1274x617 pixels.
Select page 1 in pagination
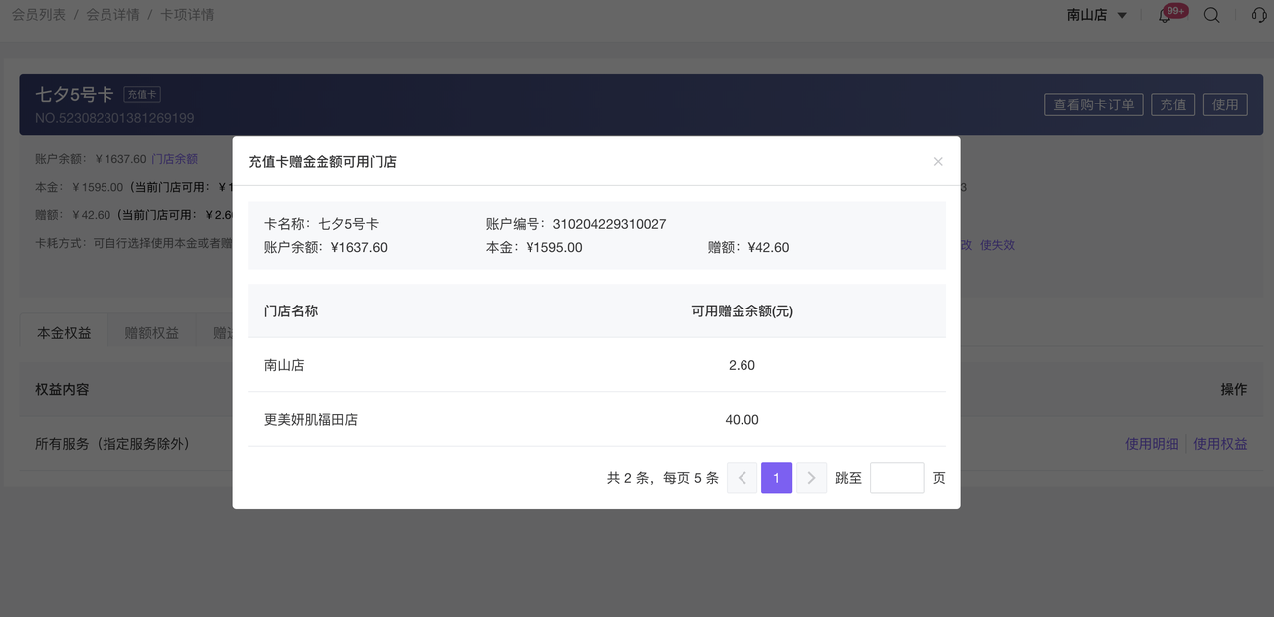click(x=777, y=478)
